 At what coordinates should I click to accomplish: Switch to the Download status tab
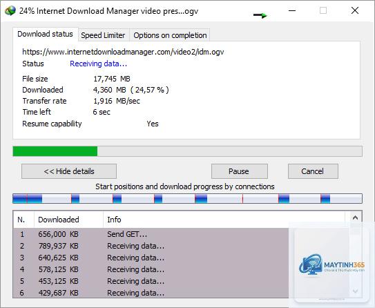(x=45, y=35)
